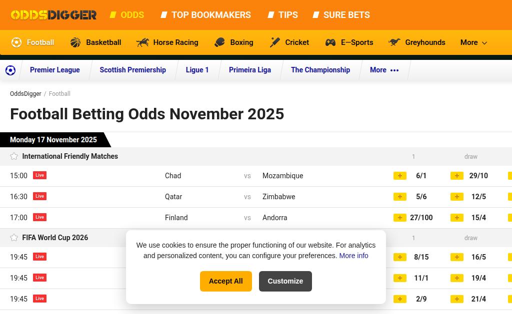The image size is (512, 314).
Task: Add Chad 6/1 odds with plus button
Action: click(x=400, y=176)
